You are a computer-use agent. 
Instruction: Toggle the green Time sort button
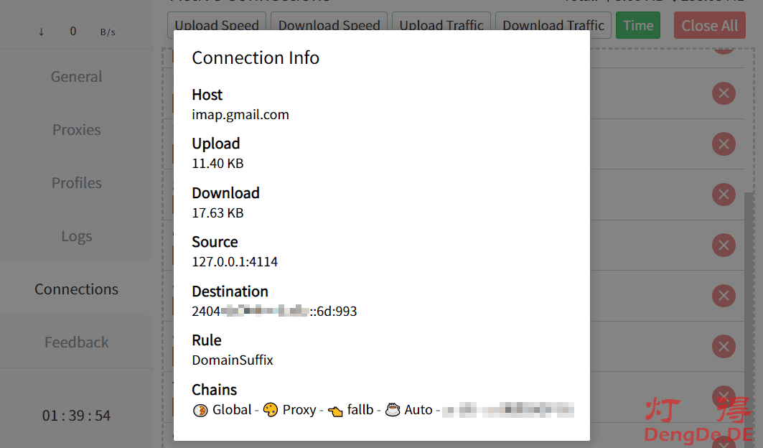click(637, 25)
